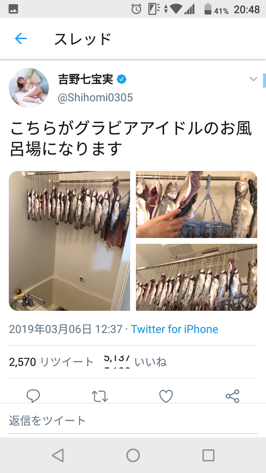Screen dimensions: 266x473
Task: Open the bottom-right fish ceiling photo
Action: click(197, 277)
